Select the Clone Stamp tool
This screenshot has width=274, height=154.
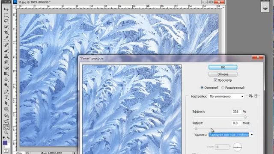coord(6,56)
